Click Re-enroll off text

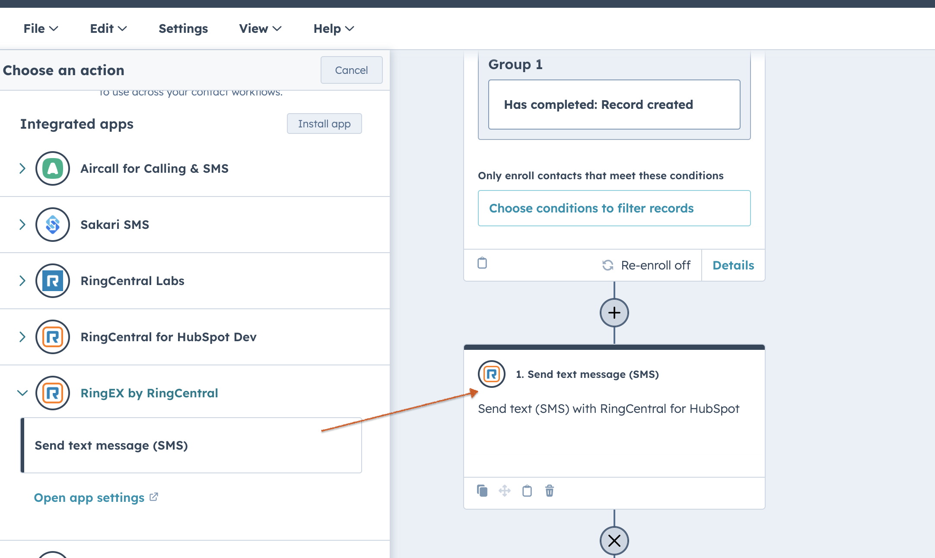point(655,265)
